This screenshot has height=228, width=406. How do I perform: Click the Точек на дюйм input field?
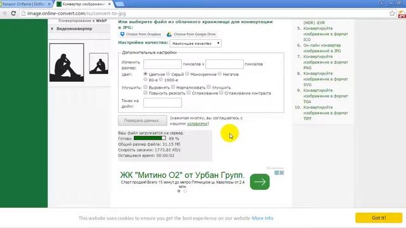tap(162, 103)
